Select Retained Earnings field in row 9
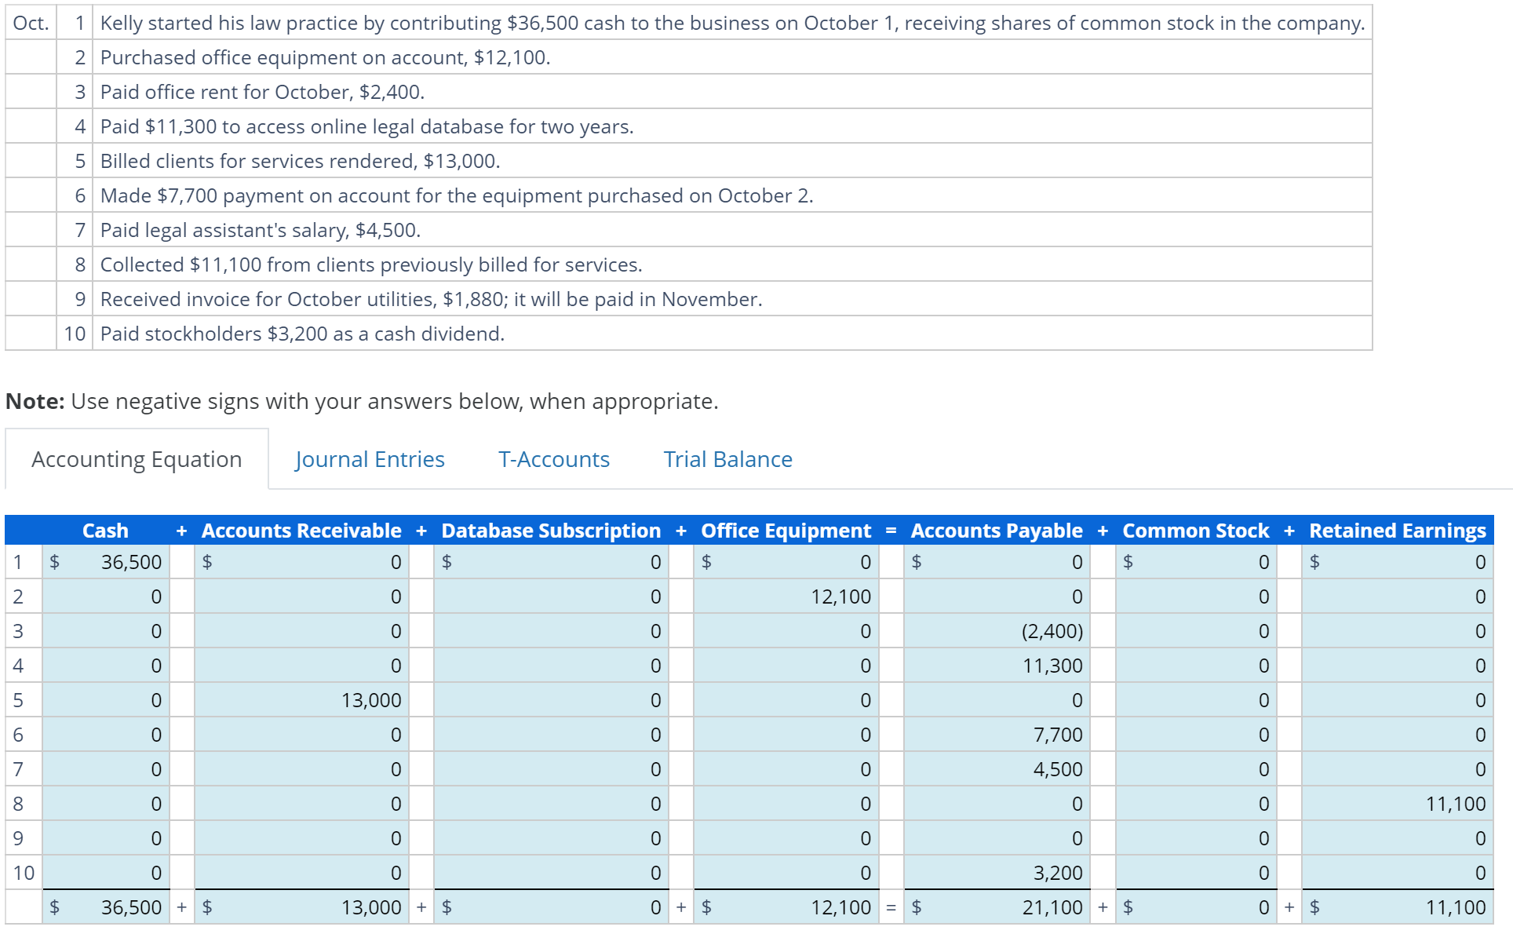Screen dimensions: 1513x934 pos(1398,838)
